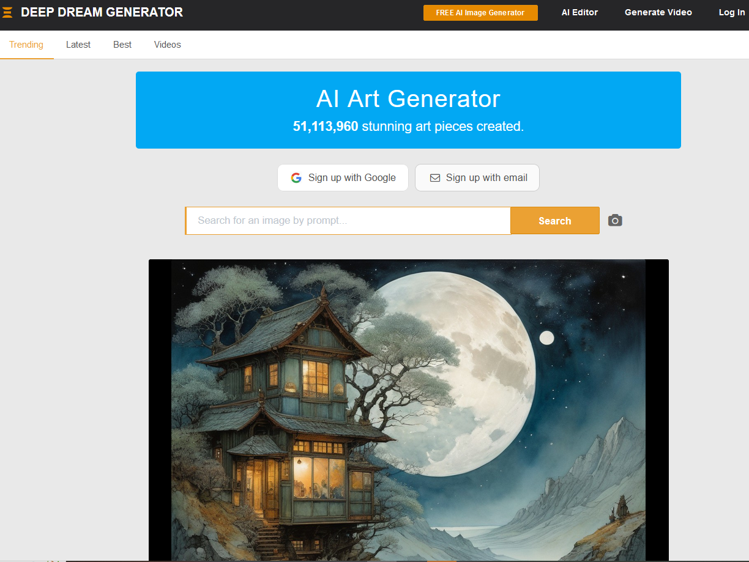The width and height of the screenshot is (749, 562).
Task: Click the DEEP DREAM GENERATOR title
Action: tap(102, 12)
